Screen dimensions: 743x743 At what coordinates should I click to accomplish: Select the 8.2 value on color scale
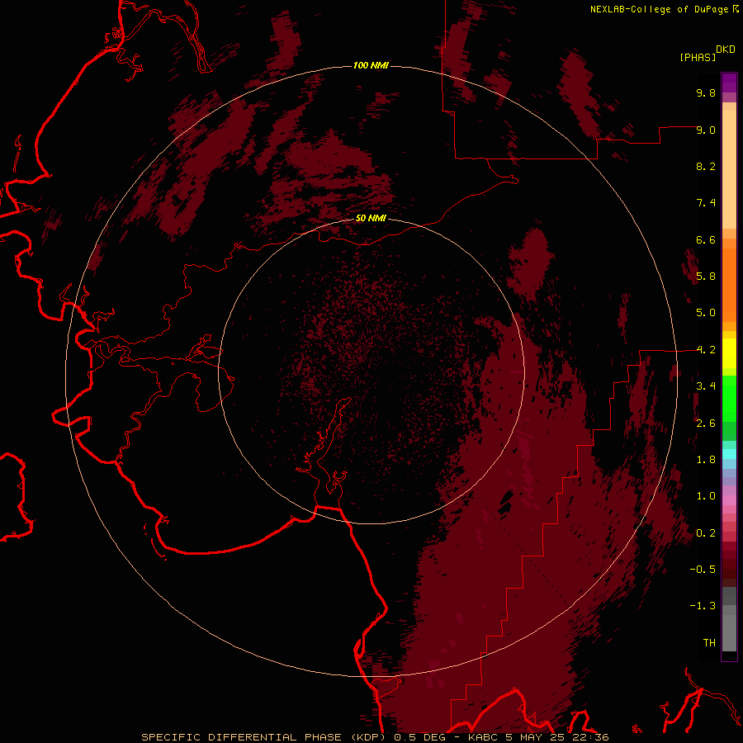[x=706, y=166]
